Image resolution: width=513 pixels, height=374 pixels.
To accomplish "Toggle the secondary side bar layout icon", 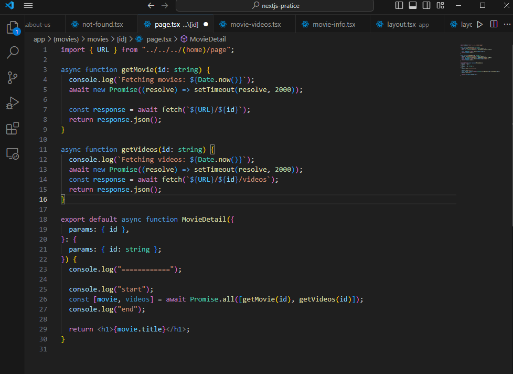I will coord(426,5).
